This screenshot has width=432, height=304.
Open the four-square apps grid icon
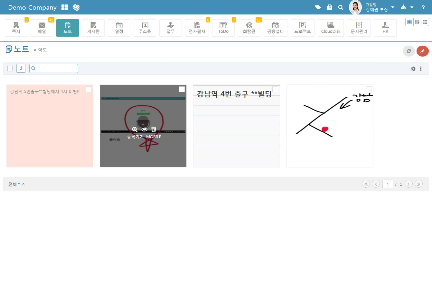(x=65, y=7)
